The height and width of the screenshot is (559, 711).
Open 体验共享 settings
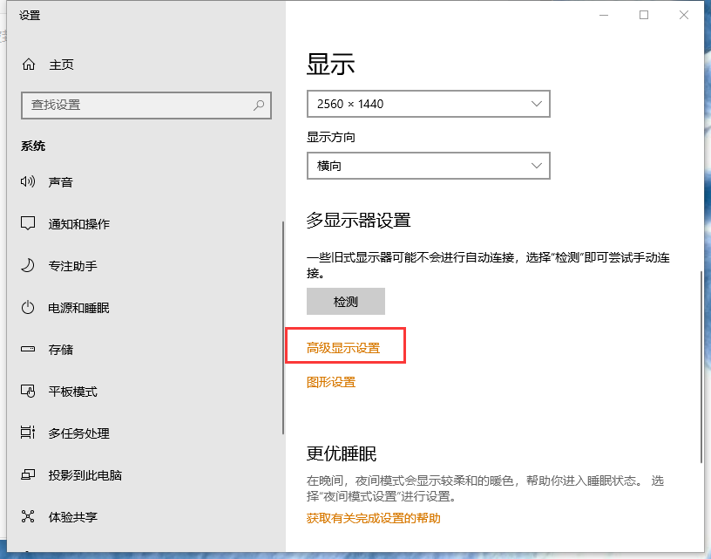(72, 517)
